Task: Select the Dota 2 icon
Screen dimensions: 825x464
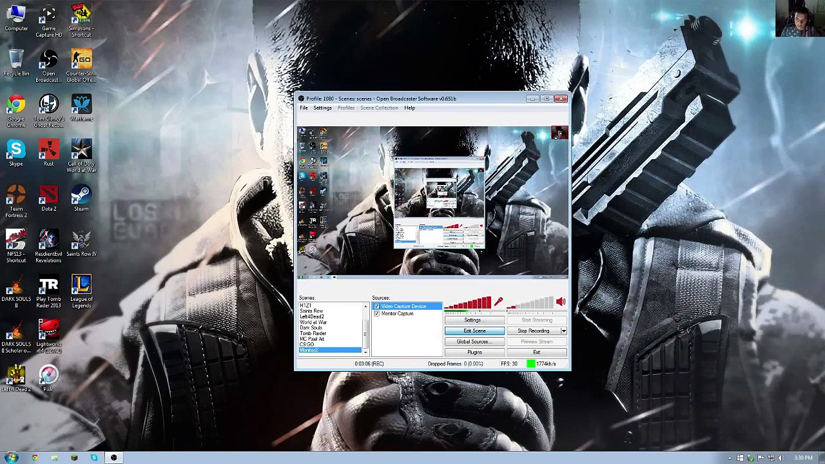Action: pyautogui.click(x=48, y=198)
